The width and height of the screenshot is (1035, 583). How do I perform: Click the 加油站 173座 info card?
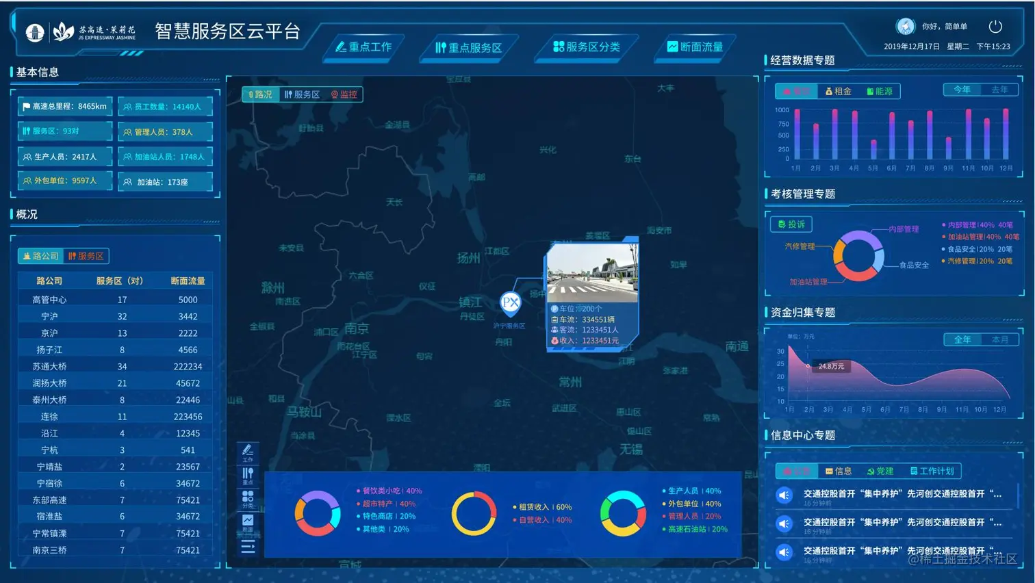[166, 182]
